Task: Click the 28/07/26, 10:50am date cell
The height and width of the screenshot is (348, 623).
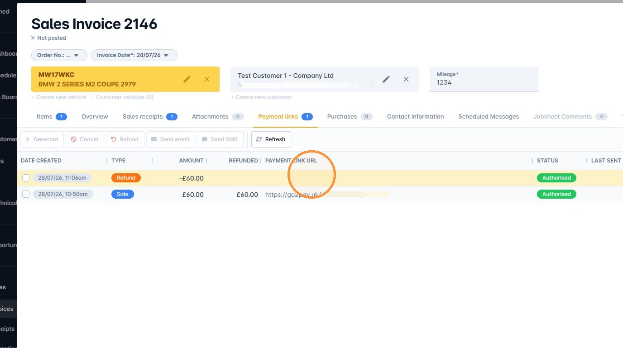Action: pyautogui.click(x=63, y=194)
